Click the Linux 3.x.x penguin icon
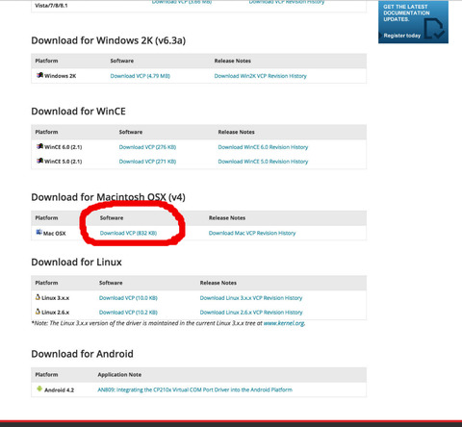The height and width of the screenshot is (427, 462). [38, 297]
